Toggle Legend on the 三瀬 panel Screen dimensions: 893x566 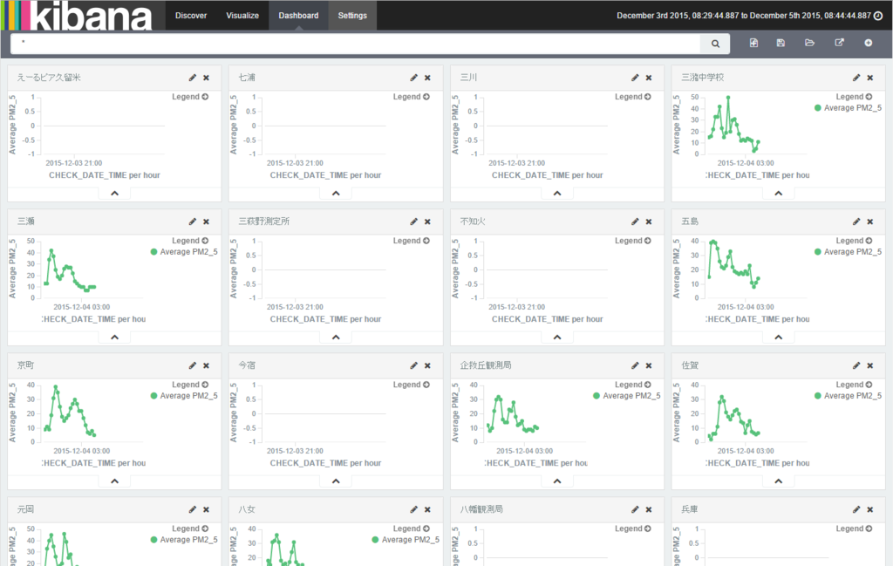190,241
